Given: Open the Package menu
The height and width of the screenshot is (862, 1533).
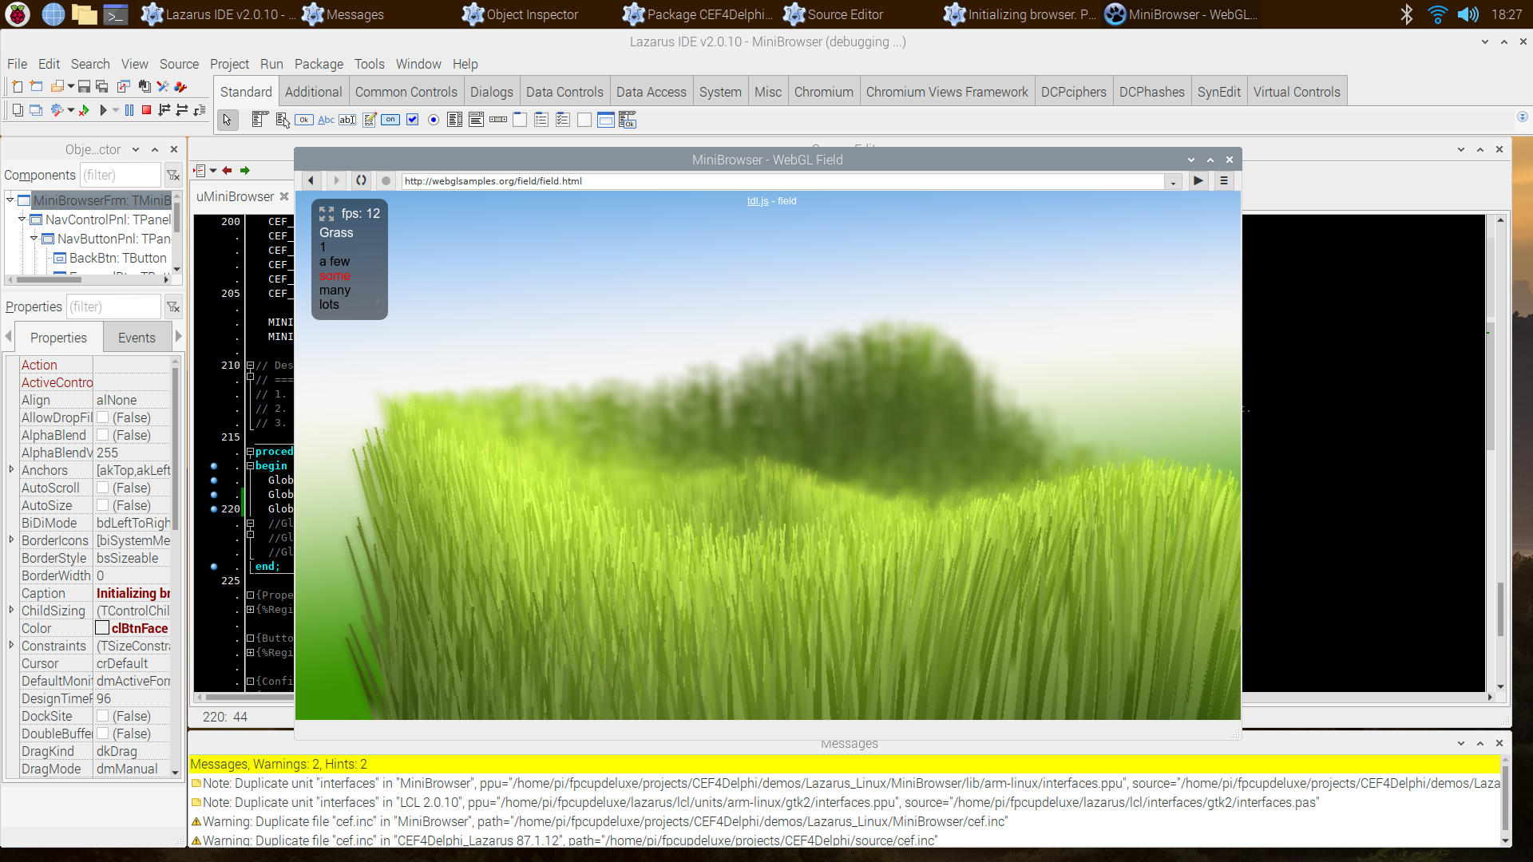Looking at the screenshot, I should point(319,64).
